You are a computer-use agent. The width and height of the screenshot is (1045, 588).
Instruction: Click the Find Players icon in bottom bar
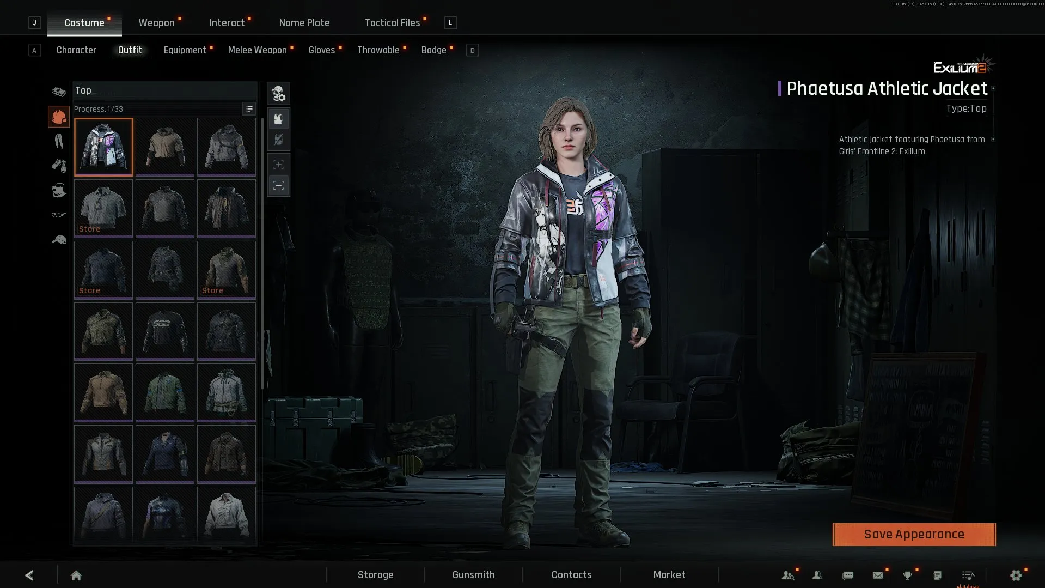(787, 575)
